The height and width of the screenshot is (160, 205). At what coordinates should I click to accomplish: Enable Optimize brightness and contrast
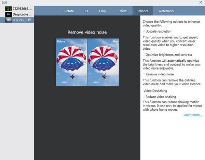pos(144,54)
